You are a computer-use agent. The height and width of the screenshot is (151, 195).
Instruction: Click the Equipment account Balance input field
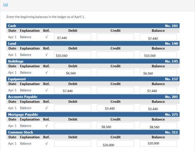pyautogui.click(x=158, y=90)
